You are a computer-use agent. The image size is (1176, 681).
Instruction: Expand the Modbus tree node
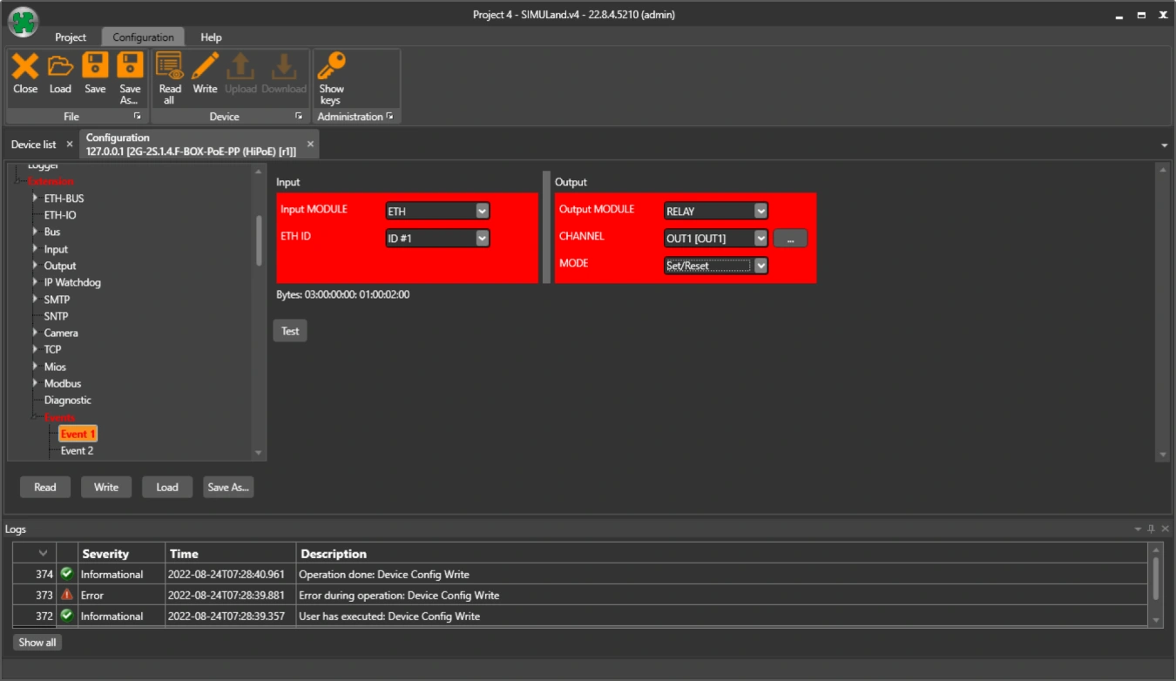[x=36, y=383]
